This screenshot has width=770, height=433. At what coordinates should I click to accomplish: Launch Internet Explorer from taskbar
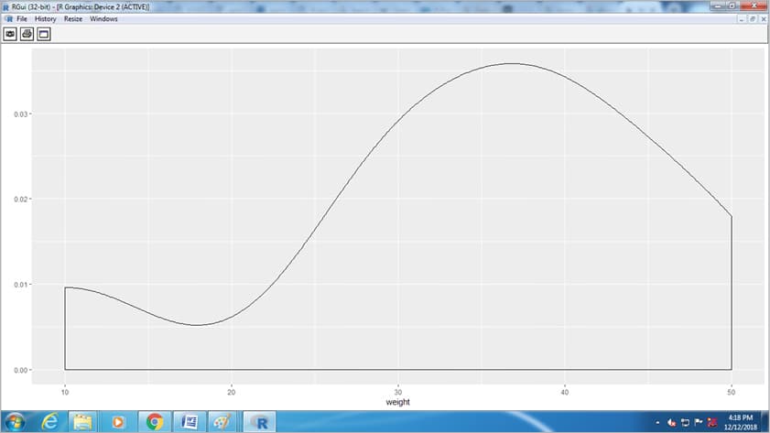[x=50, y=421]
